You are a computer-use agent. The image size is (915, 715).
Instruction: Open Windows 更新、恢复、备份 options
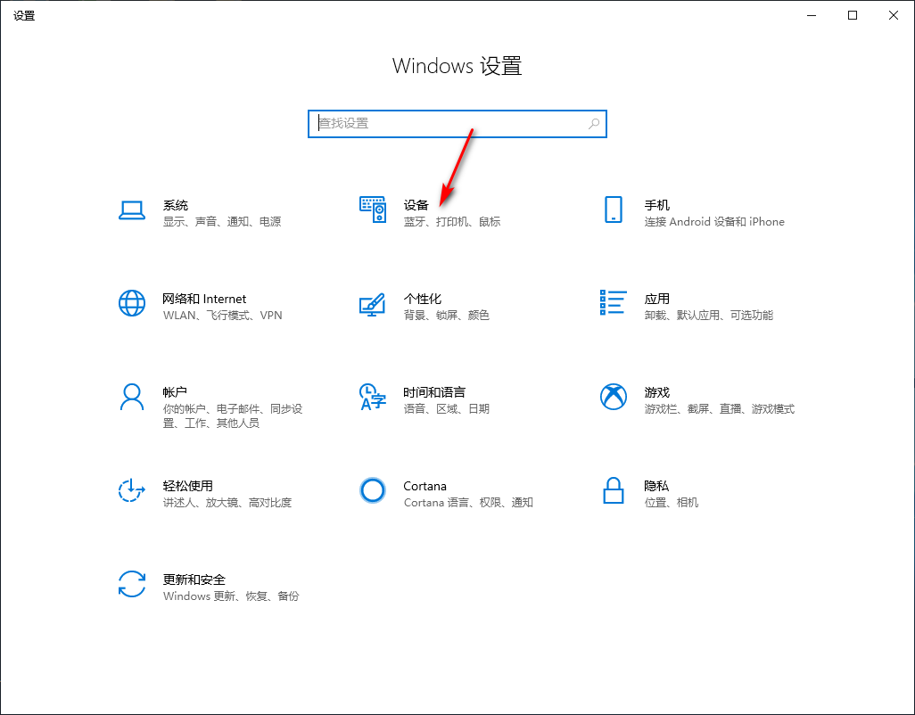[230, 596]
